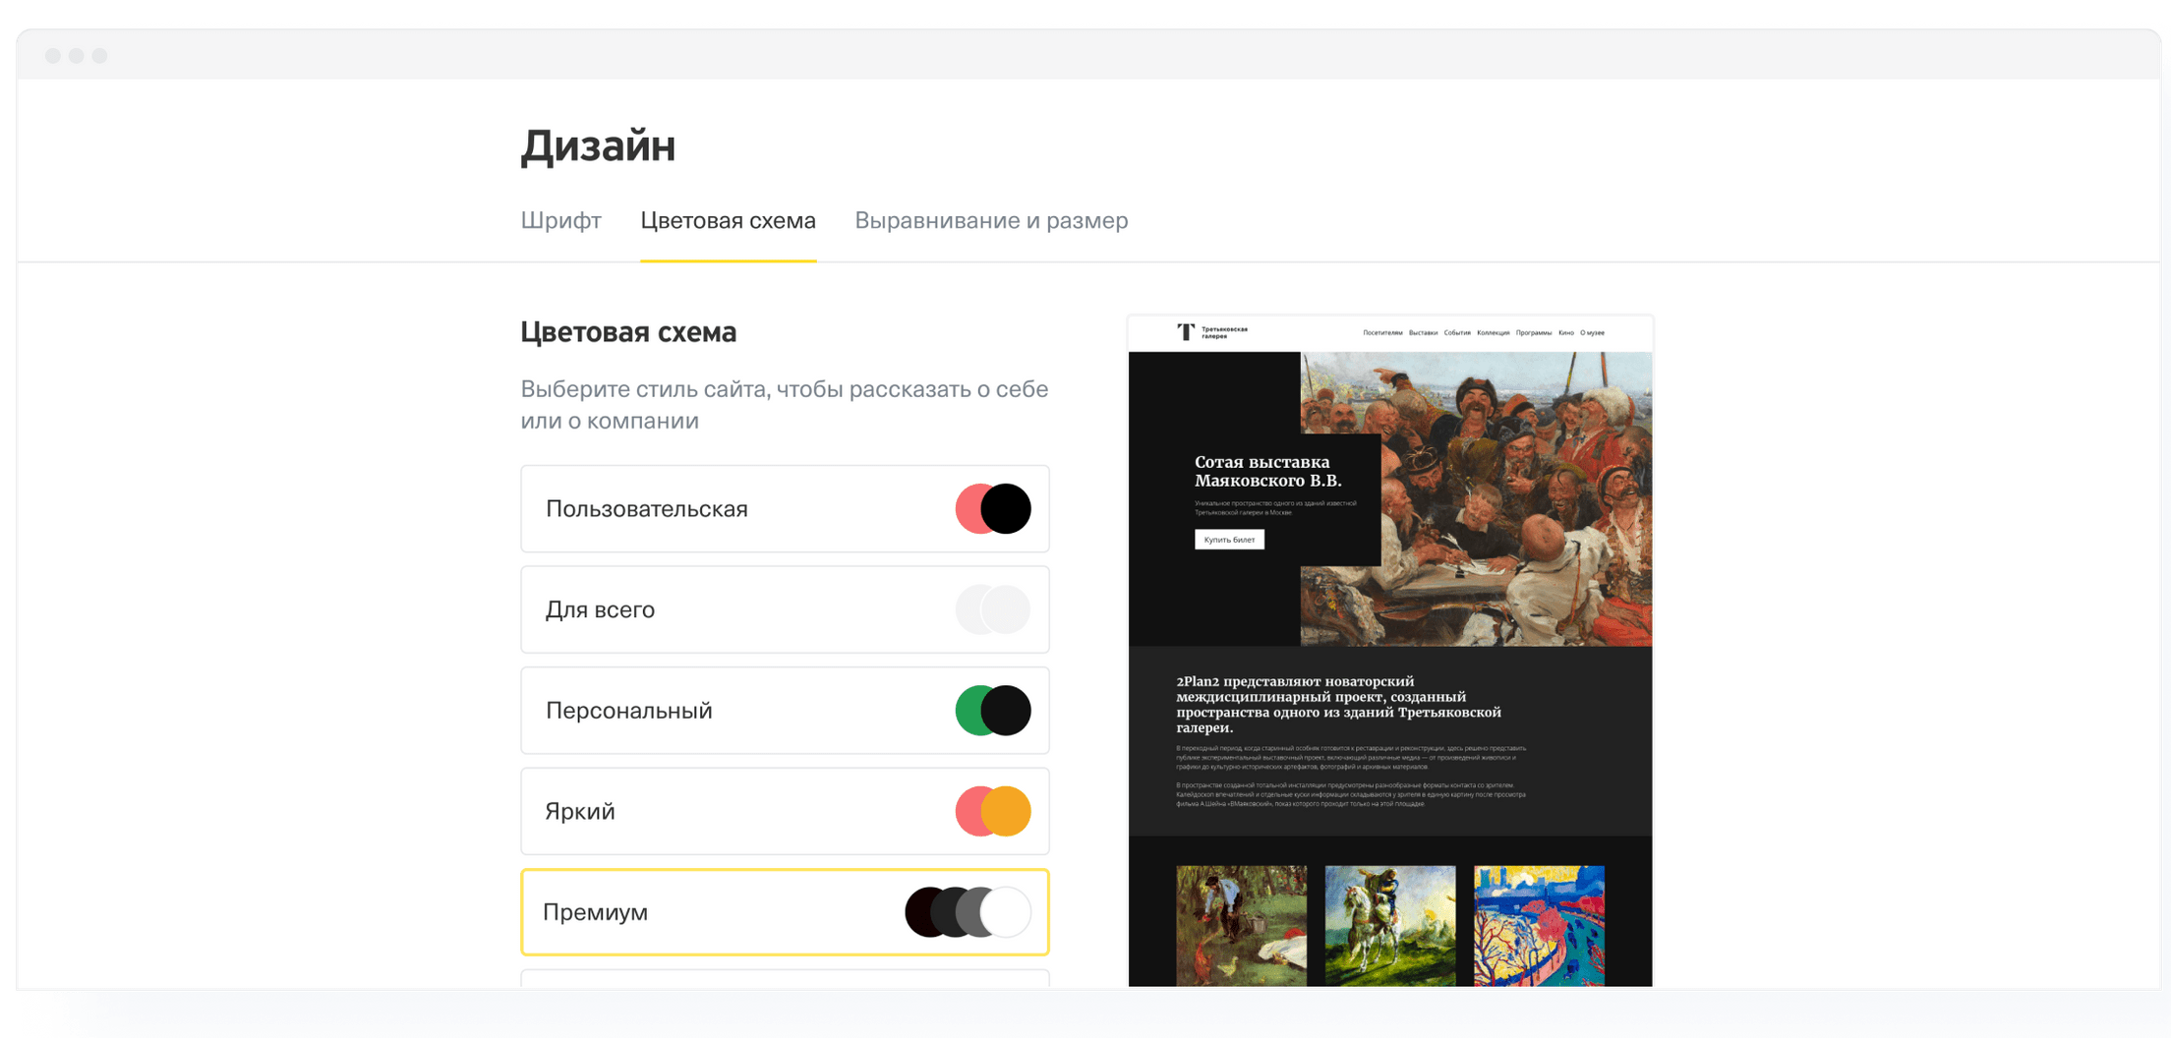Screen dimensions: 2171x1038
Task: Go to Выравнивание и размер tab
Action: pos(991,220)
